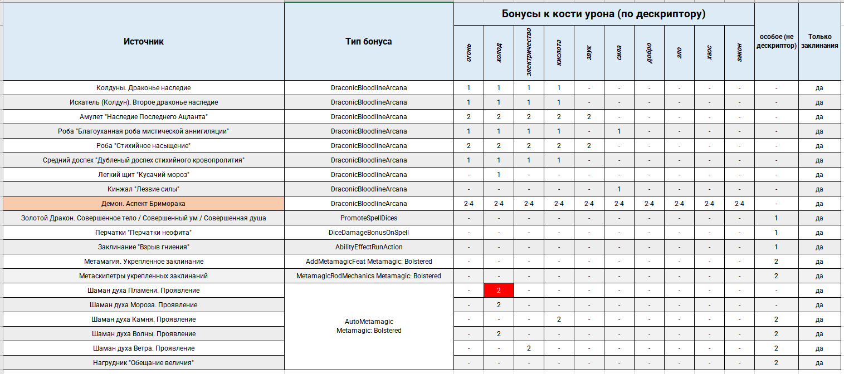Click the orange cell Демон. Аспект Бриморака
Image resolution: width=844 pixels, height=374 pixels.
[x=144, y=204]
